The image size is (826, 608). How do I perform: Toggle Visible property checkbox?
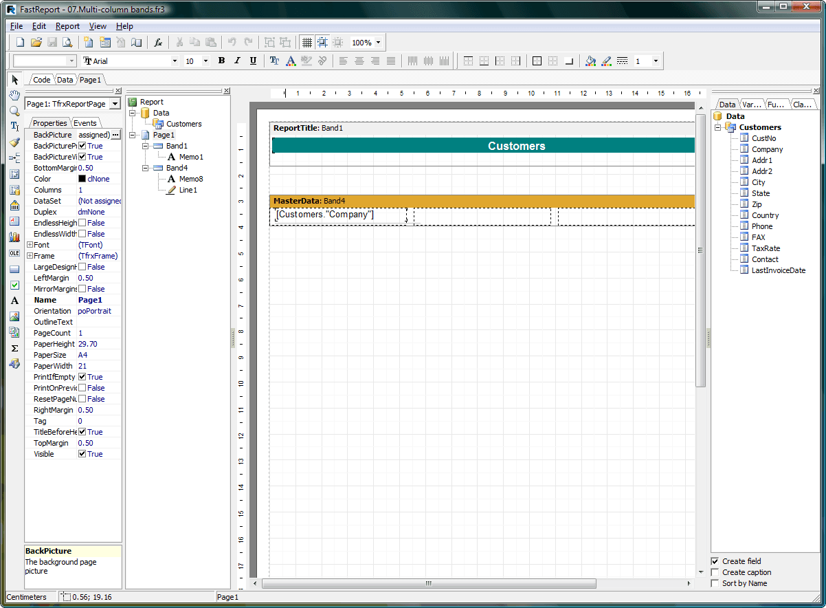point(82,454)
